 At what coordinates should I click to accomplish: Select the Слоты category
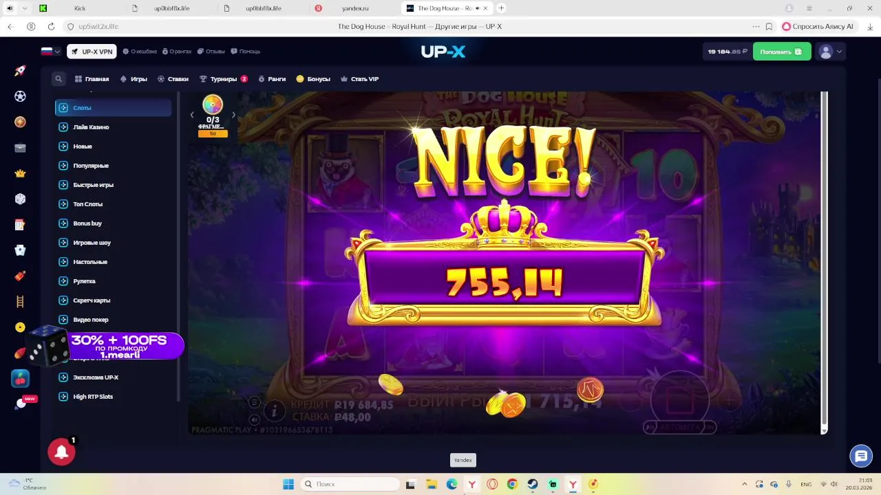[x=114, y=108]
